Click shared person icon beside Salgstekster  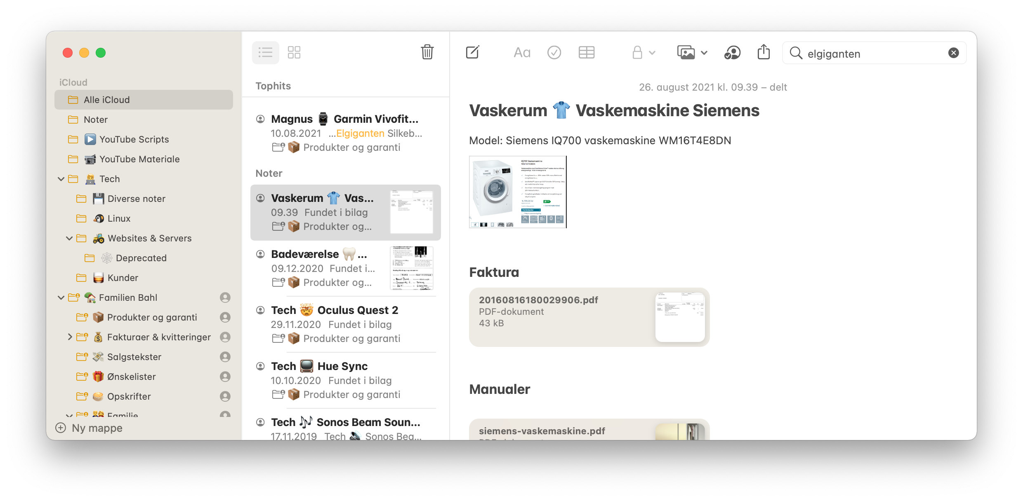point(225,357)
